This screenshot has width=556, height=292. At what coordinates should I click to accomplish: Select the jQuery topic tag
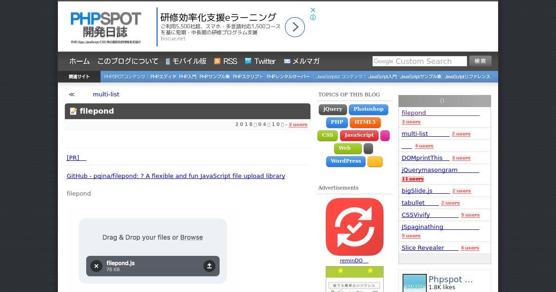coord(333,109)
